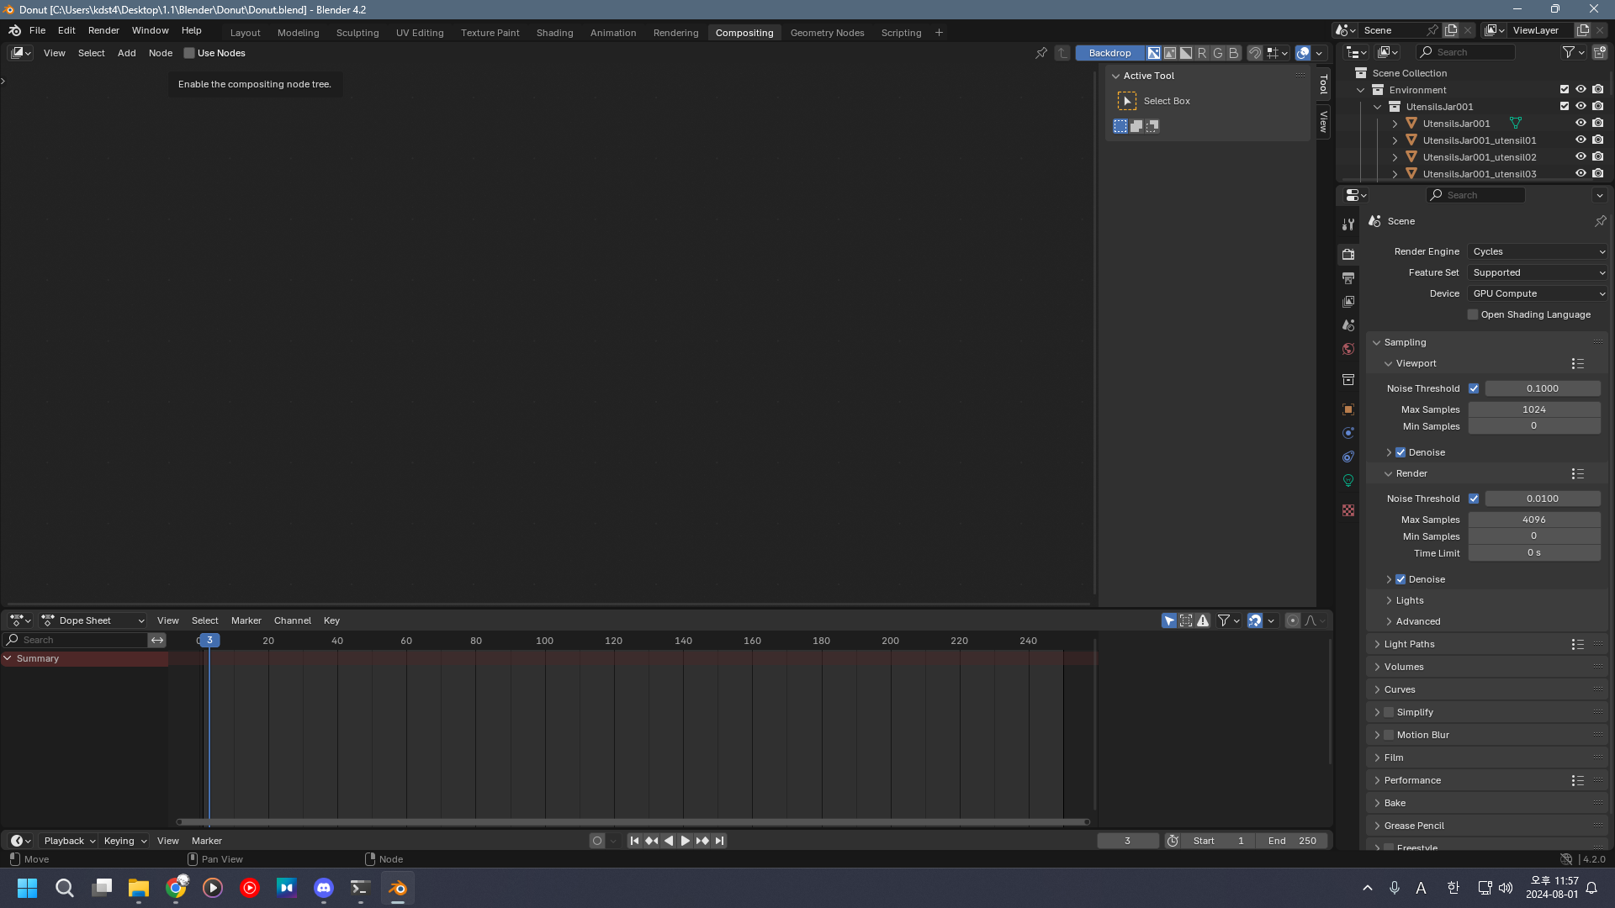Toggle the Backdrop button
This screenshot has width=1615, height=908.
1109,53
